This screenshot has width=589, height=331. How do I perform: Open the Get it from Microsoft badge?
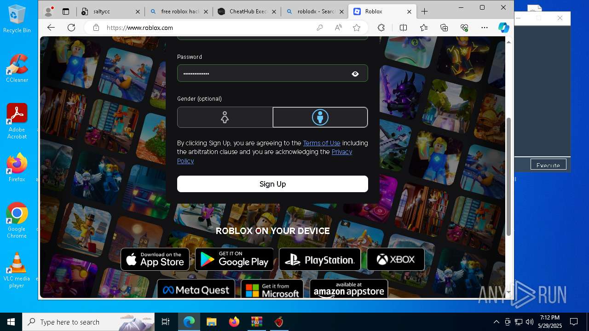pyautogui.click(x=272, y=289)
